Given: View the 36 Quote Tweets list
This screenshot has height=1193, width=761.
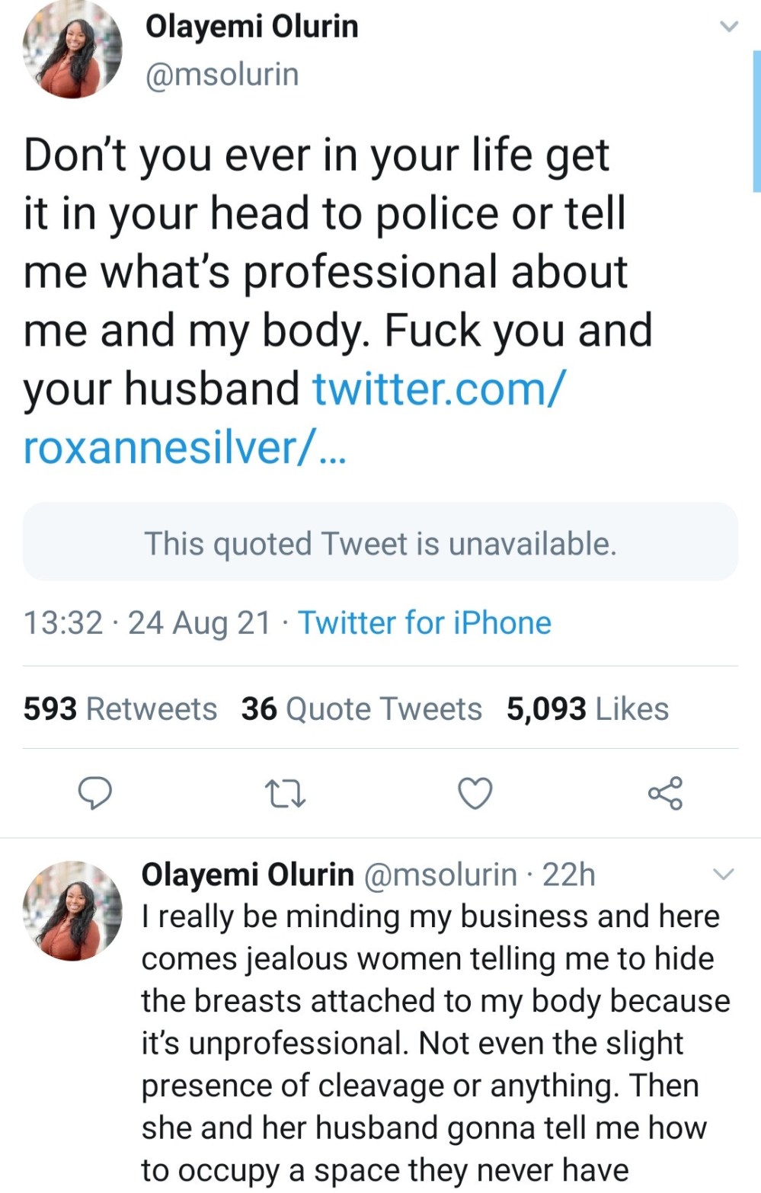Looking at the screenshot, I should pyautogui.click(x=362, y=708).
